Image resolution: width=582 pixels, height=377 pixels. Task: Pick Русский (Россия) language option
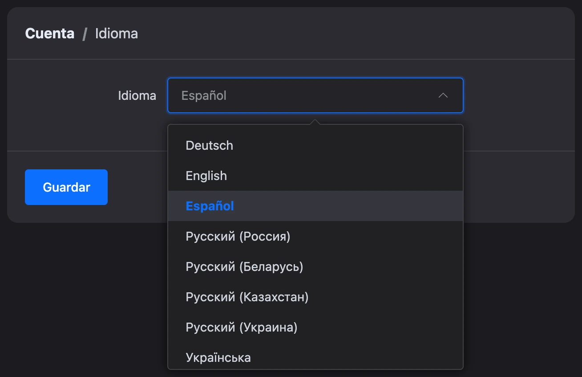point(315,236)
